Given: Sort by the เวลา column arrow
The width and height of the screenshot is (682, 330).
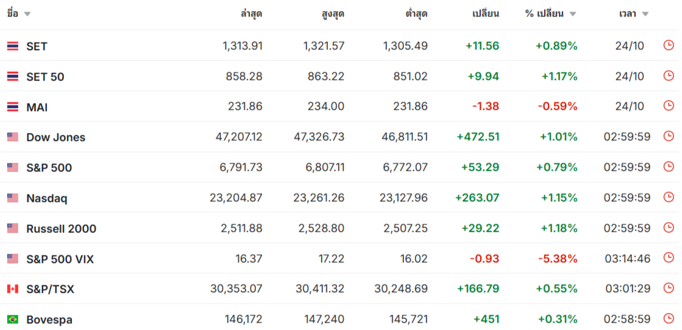Looking at the screenshot, I should (x=645, y=14).
